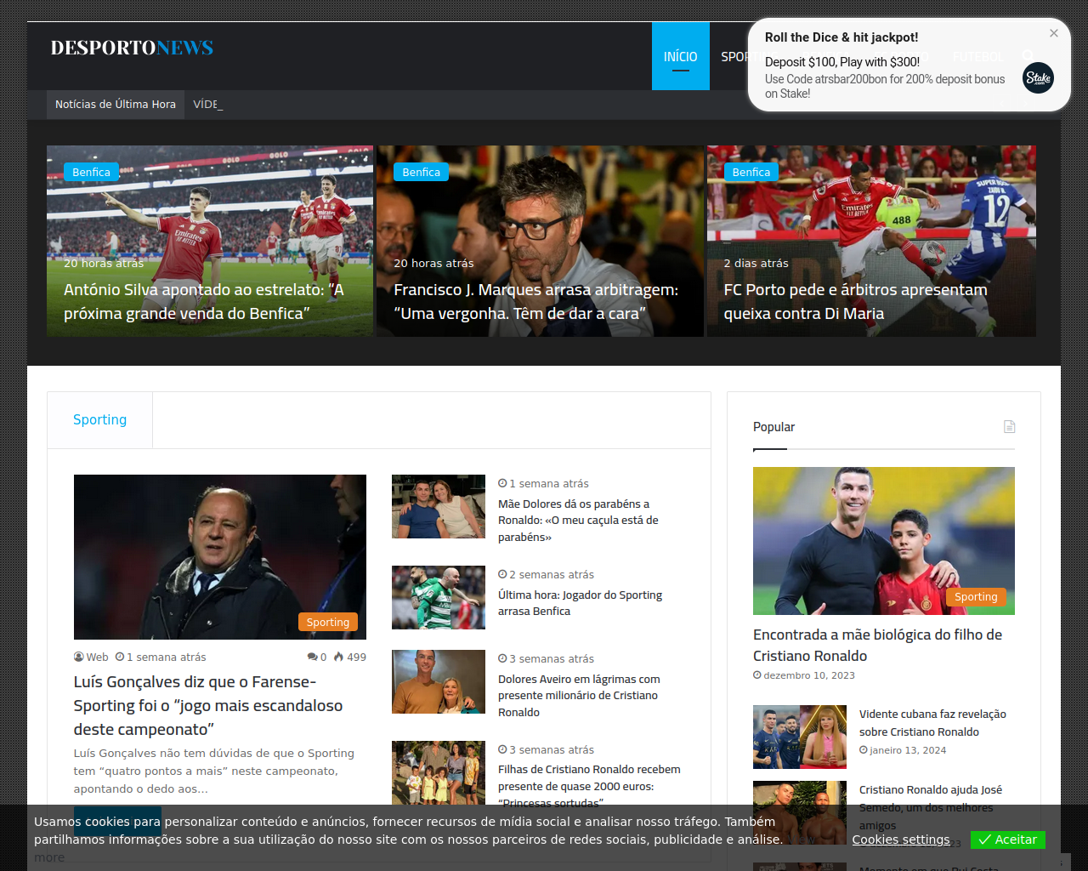Click Sporting tag on Popular featured image
The height and width of the screenshot is (871, 1088).
pyautogui.click(x=976, y=597)
